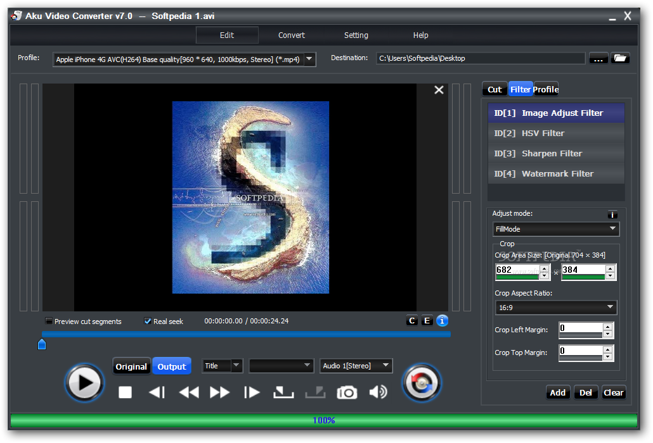Screen dimensions: 653x443
Task: Switch preview to Original
Action: coord(131,366)
